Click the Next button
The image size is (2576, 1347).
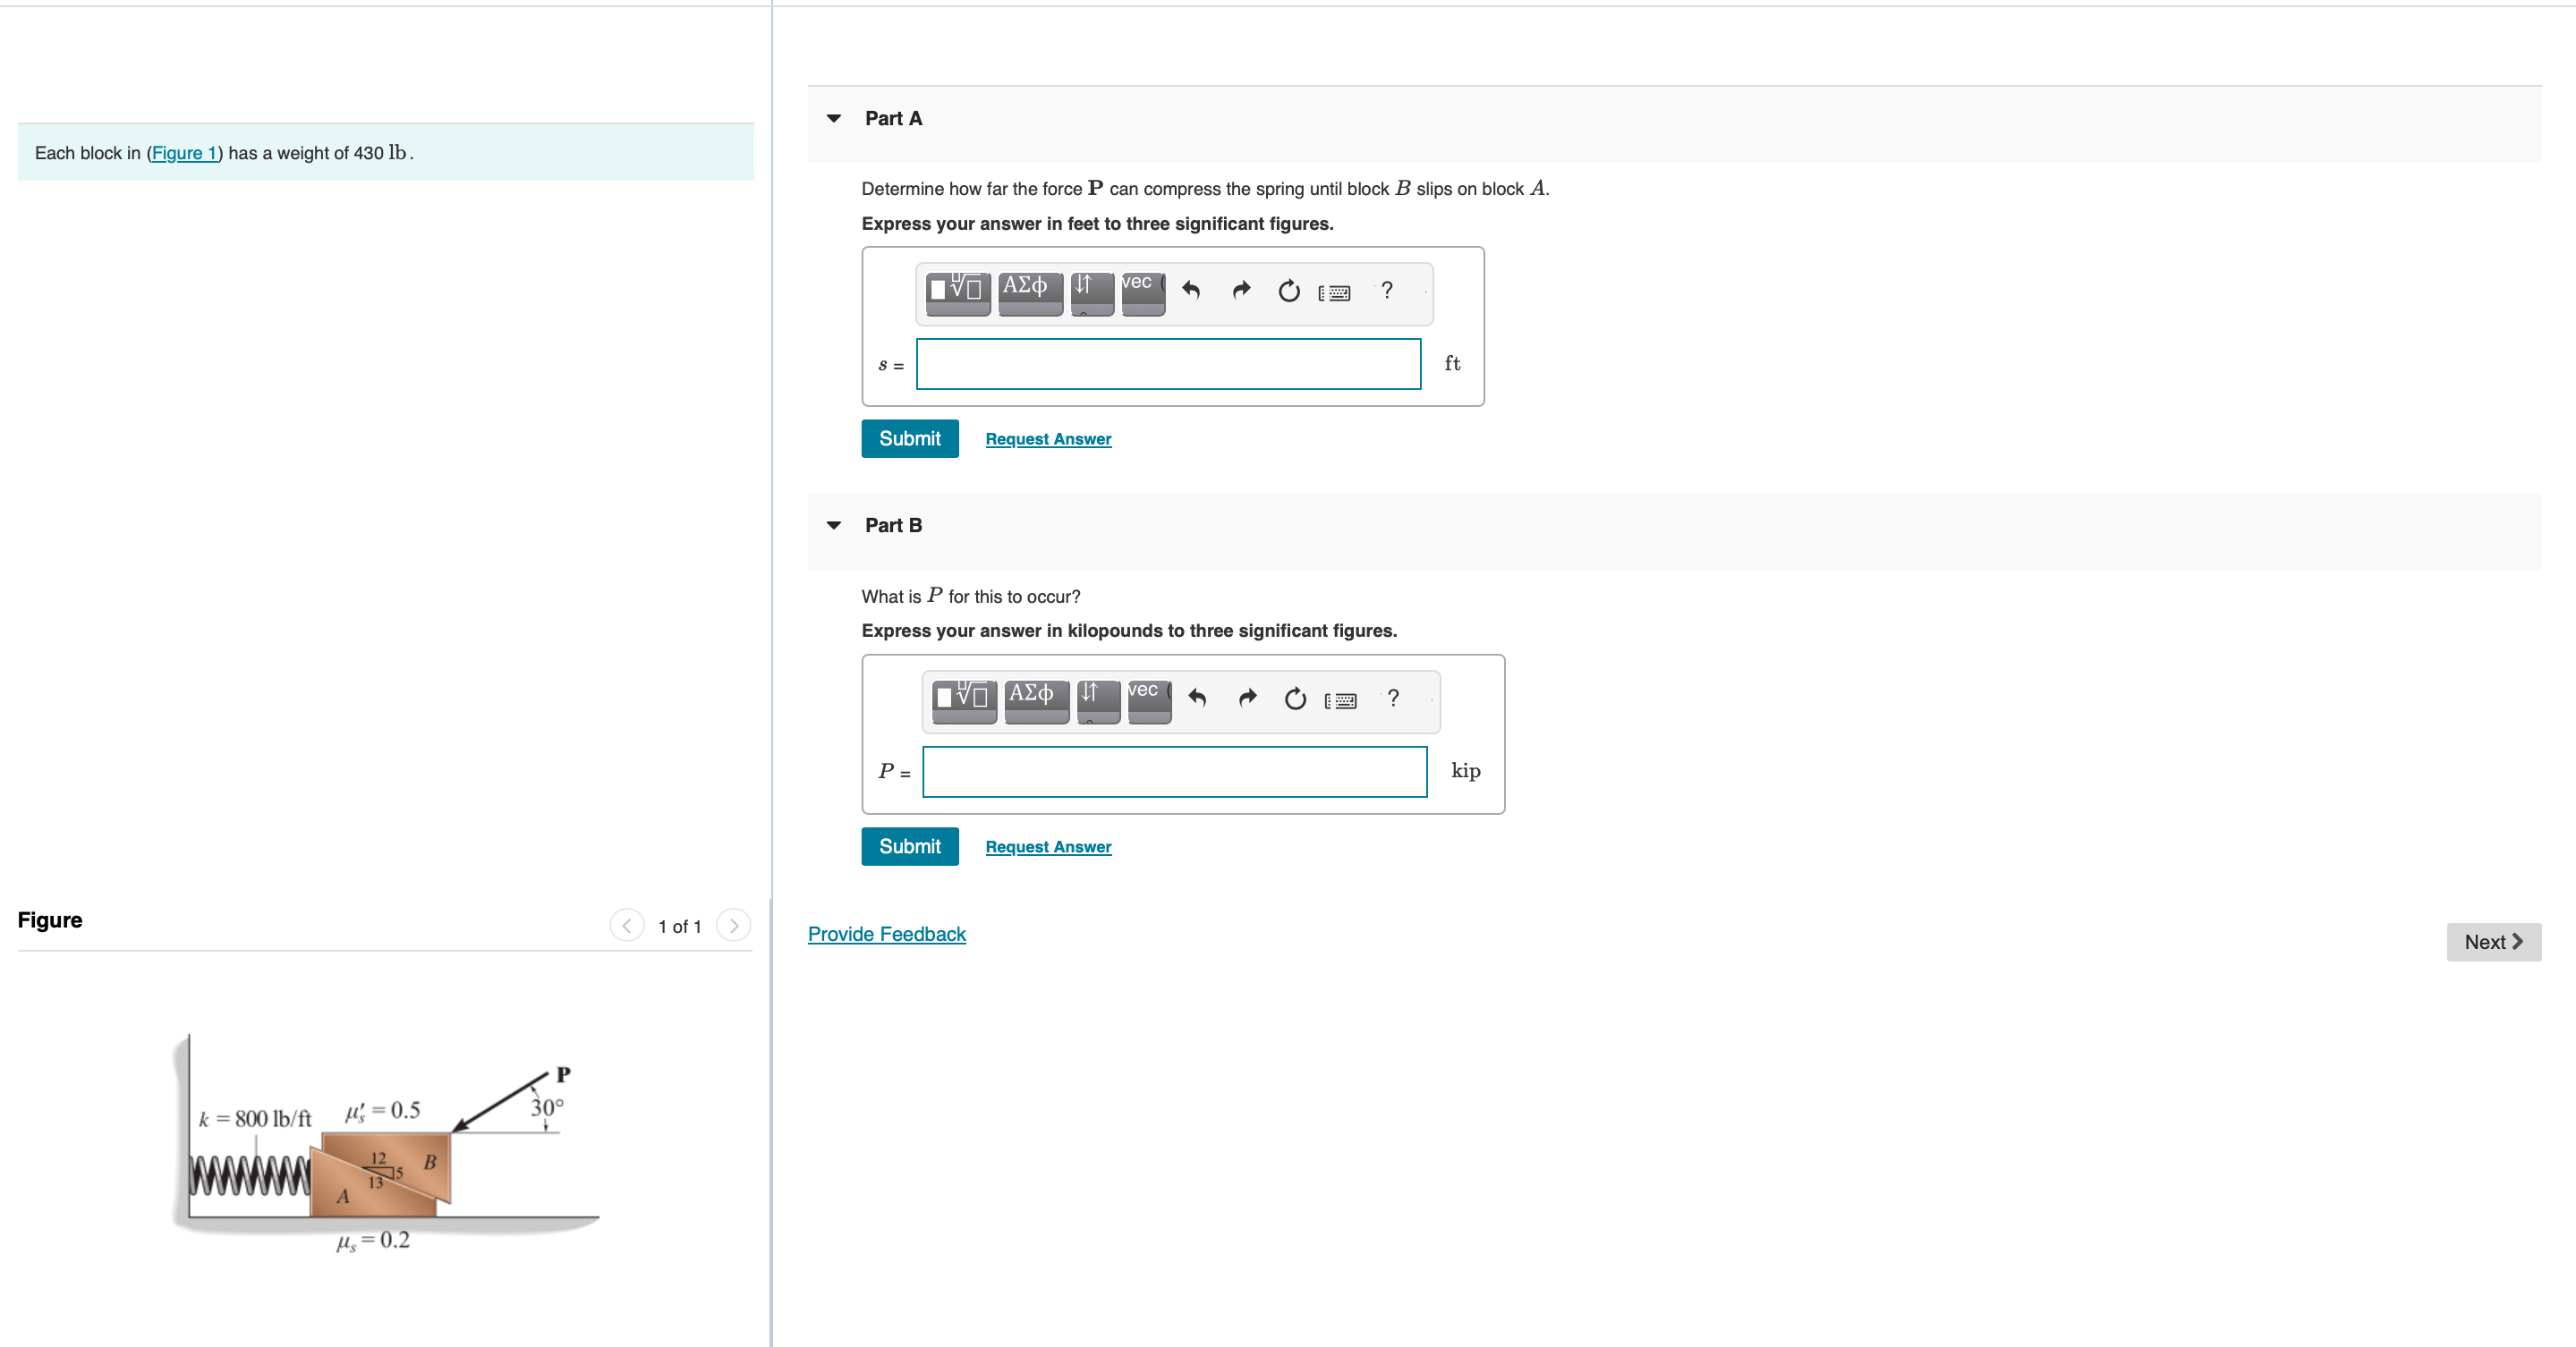click(x=2492, y=941)
